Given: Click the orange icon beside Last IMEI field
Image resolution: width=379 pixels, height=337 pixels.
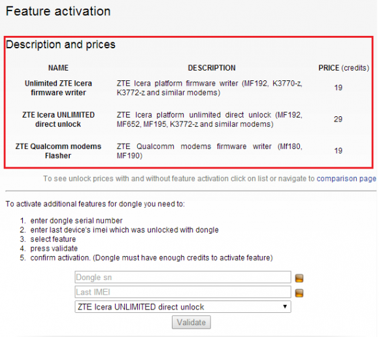Looking at the screenshot, I should pyautogui.click(x=299, y=293).
